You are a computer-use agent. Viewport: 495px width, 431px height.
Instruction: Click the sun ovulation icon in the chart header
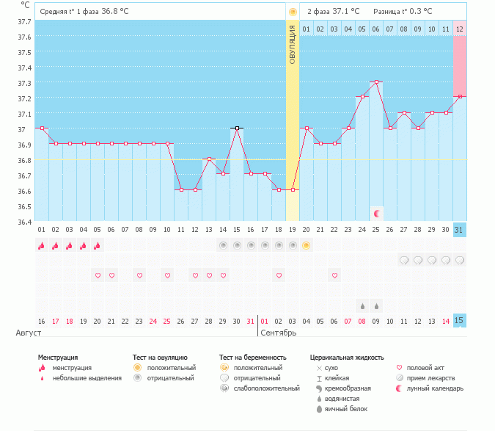coord(293,12)
